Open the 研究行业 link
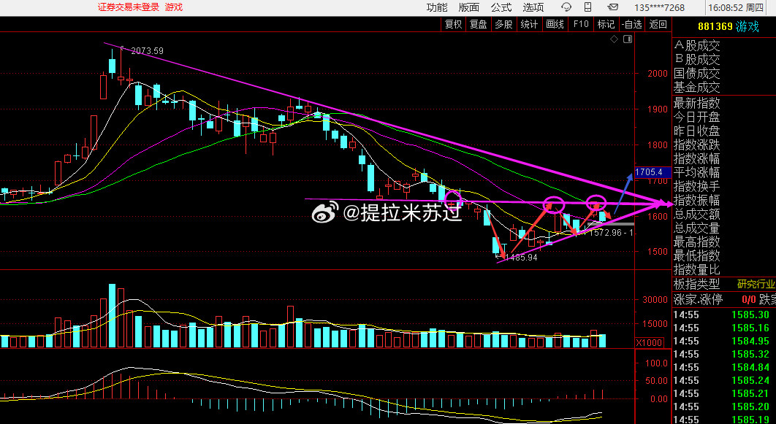 pyautogui.click(x=756, y=284)
